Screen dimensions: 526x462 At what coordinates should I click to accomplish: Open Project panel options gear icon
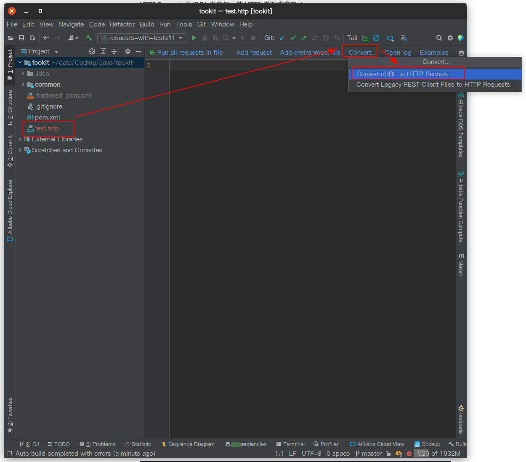tap(128, 51)
